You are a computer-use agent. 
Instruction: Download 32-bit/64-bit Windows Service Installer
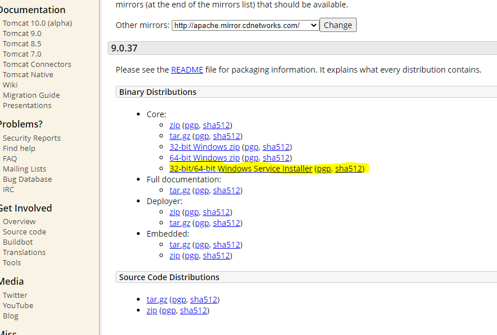pos(241,169)
